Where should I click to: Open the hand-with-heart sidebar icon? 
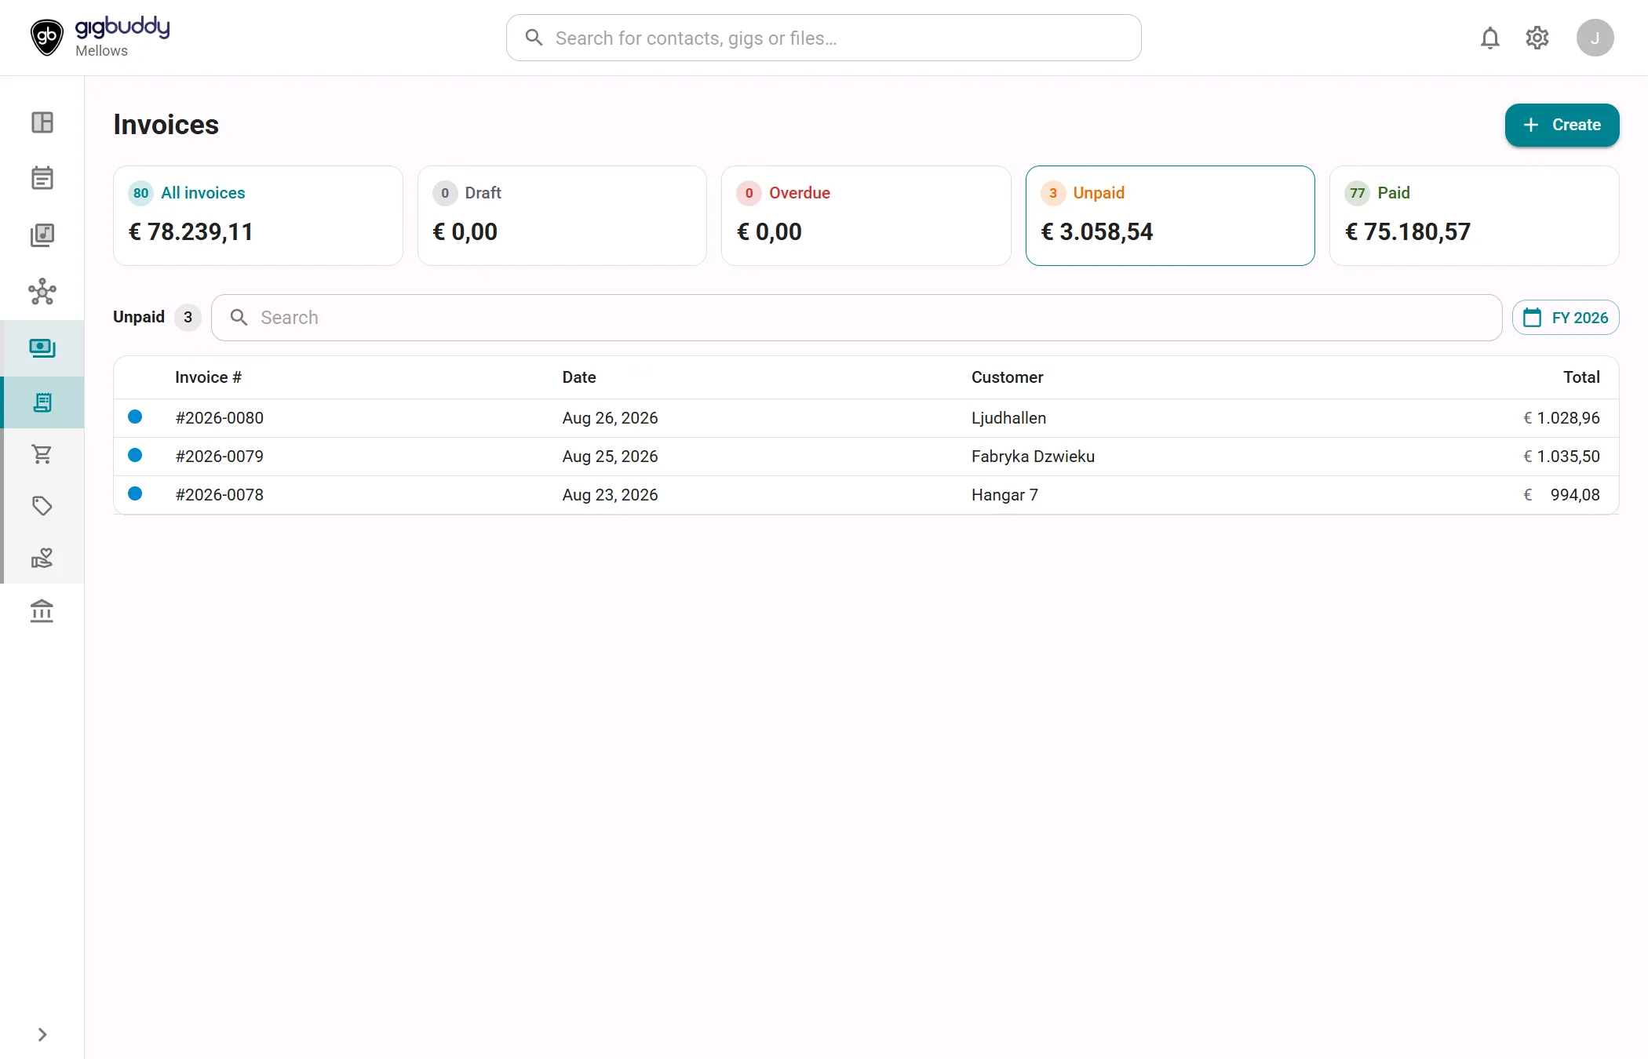pyautogui.click(x=42, y=559)
